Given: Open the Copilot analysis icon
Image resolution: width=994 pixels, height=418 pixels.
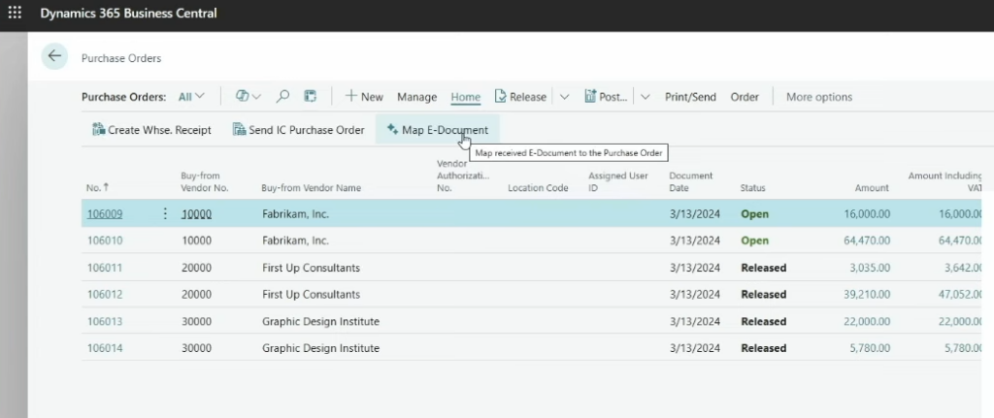Looking at the screenshot, I should coord(242,96).
